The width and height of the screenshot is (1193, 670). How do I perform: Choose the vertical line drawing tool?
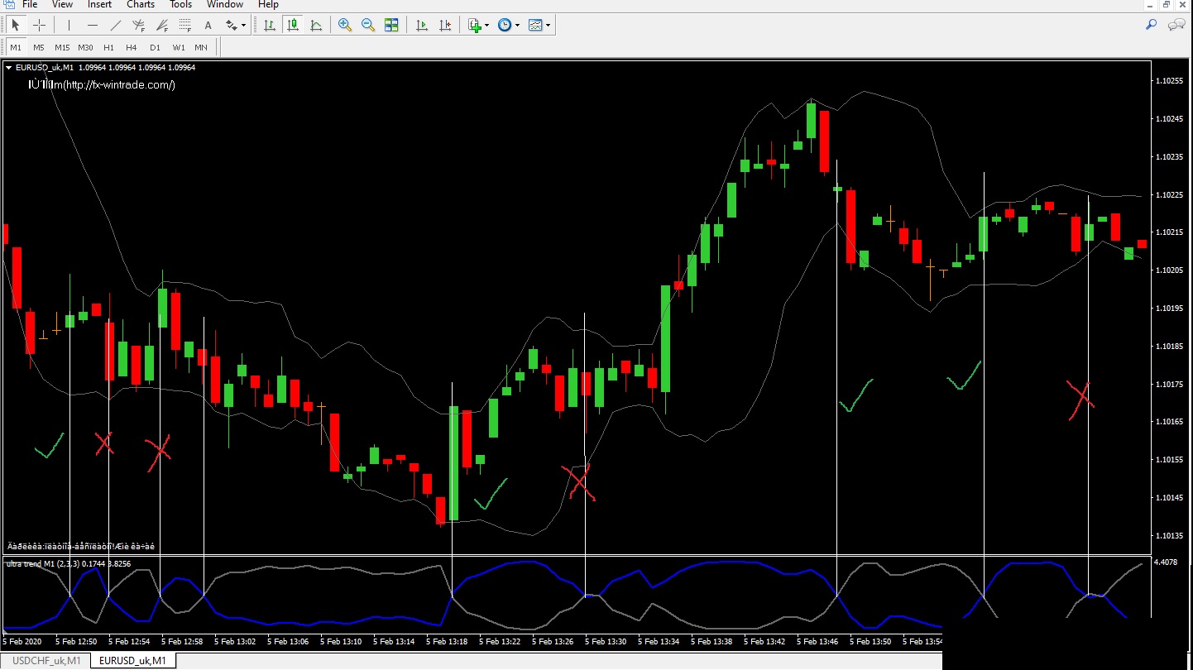coord(69,25)
